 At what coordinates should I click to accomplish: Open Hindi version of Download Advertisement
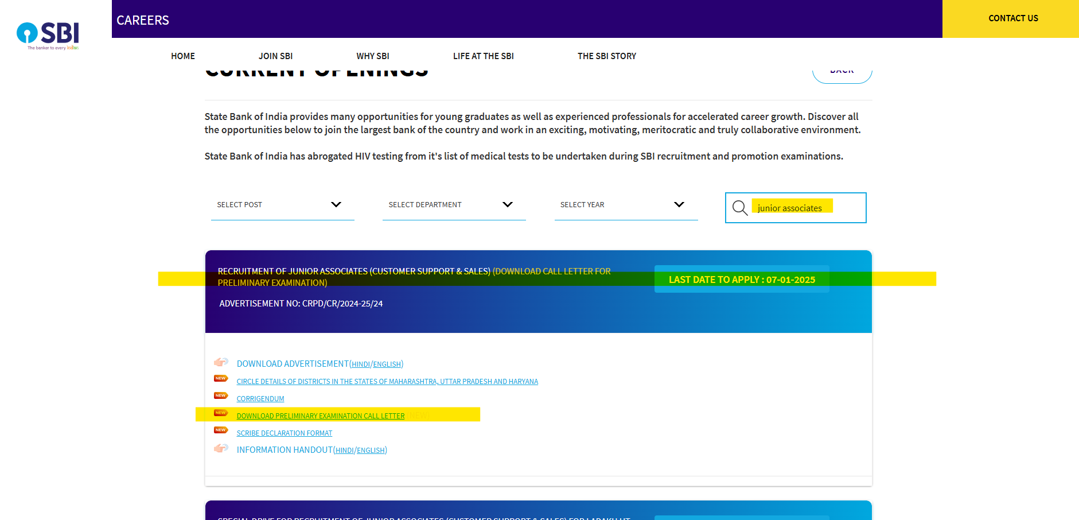361,364
